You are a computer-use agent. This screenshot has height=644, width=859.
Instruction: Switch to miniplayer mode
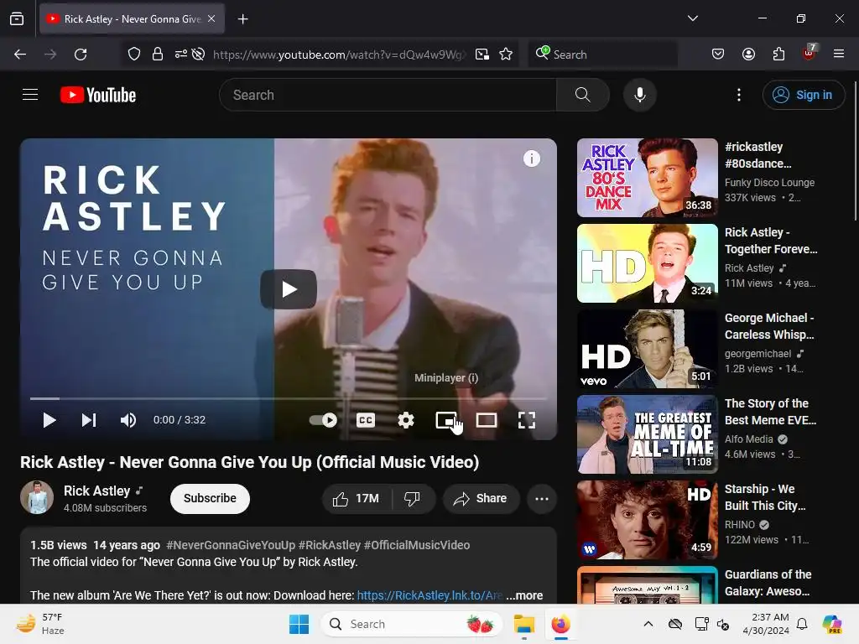(x=446, y=420)
